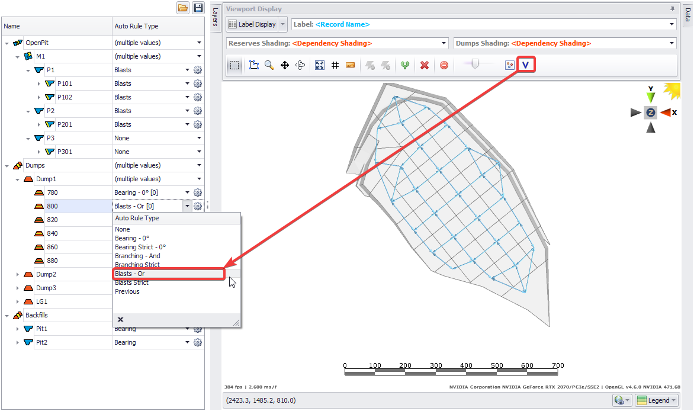Open Auto Rule Type dropdown for P3
This screenshot has height=411, width=694.
(x=199, y=138)
